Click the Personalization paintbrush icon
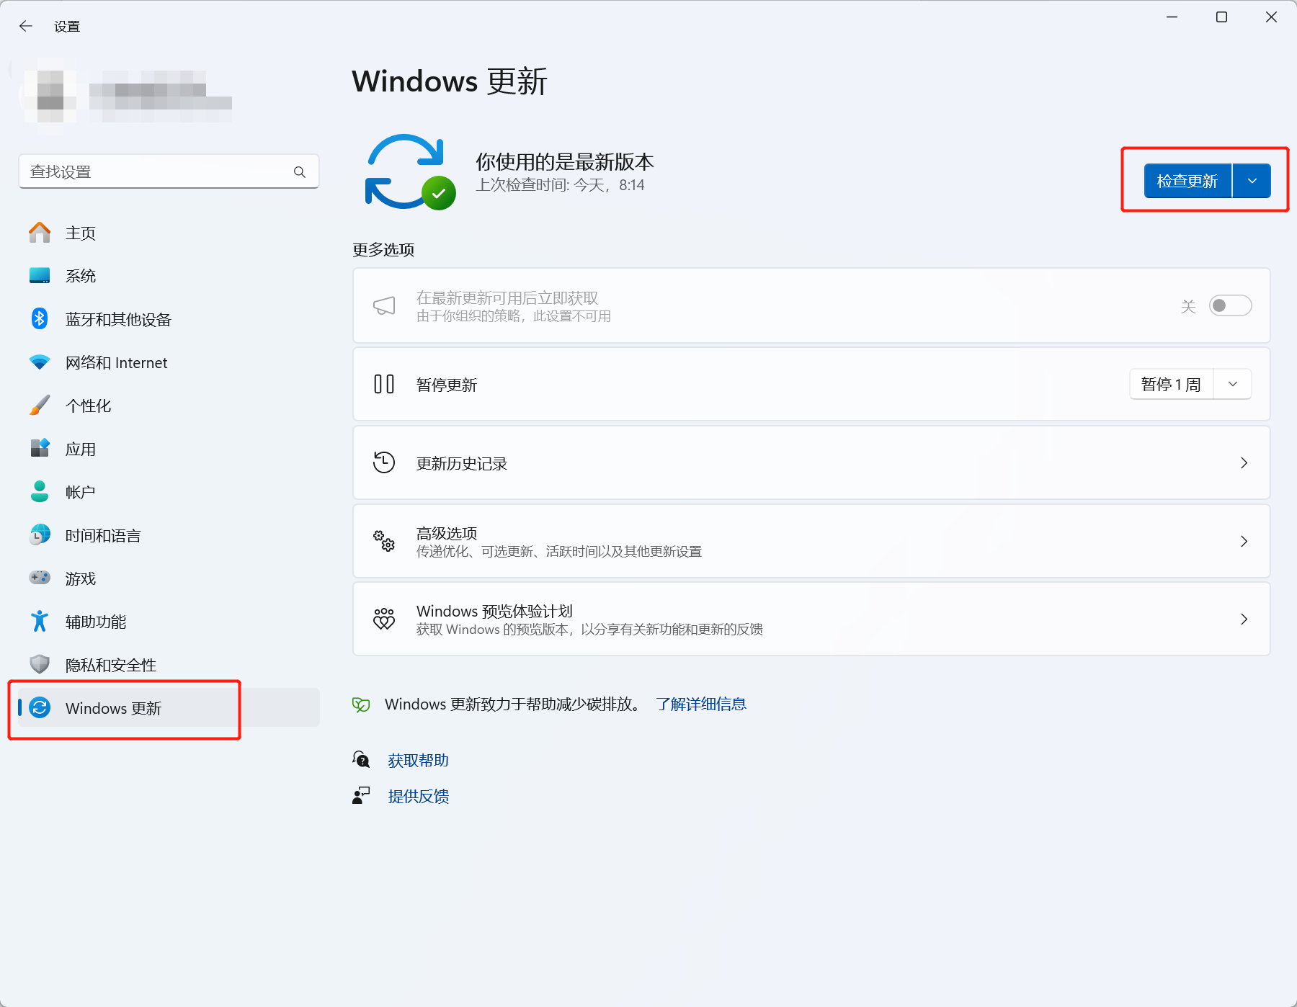The height and width of the screenshot is (1007, 1297). pos(40,406)
